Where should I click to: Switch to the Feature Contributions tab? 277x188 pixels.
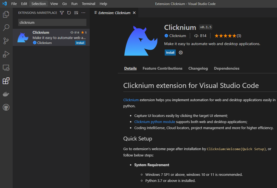click(x=162, y=69)
